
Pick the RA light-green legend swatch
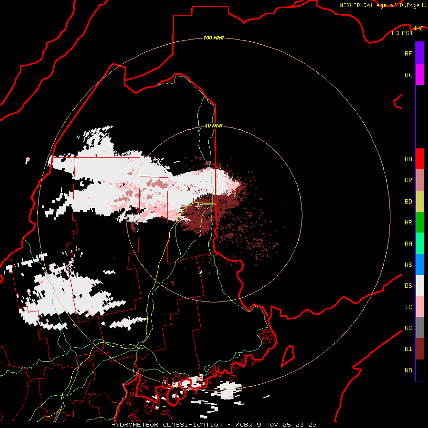(420, 243)
